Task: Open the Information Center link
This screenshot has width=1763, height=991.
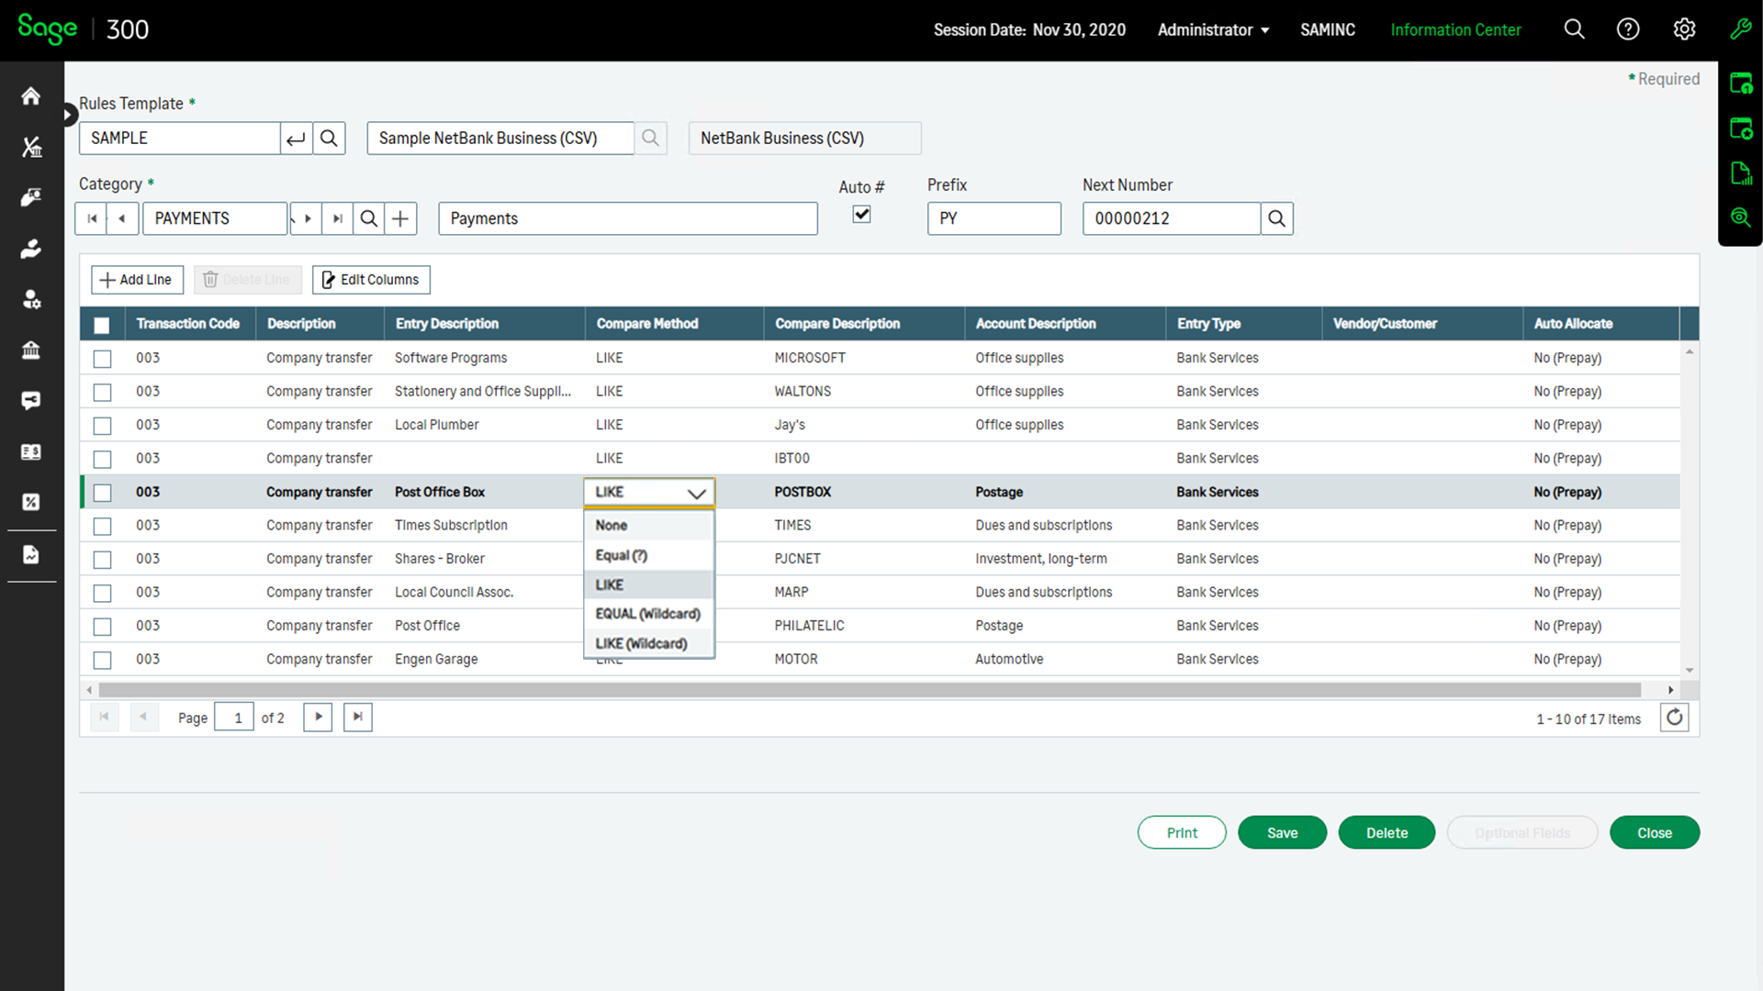Action: click(1455, 30)
